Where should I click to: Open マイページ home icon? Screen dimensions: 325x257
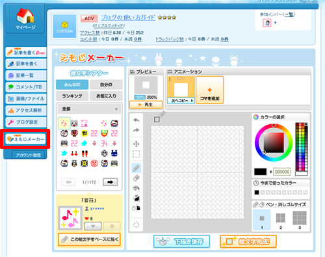point(25,19)
